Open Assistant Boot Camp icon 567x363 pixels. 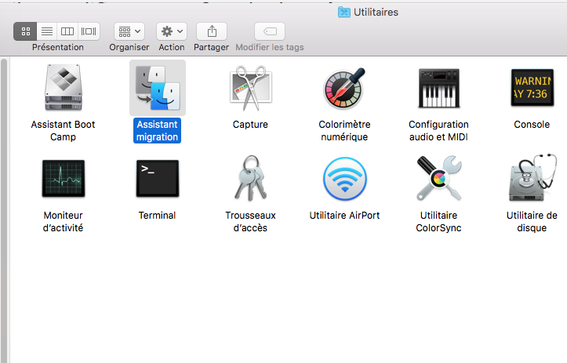pyautogui.click(x=63, y=88)
